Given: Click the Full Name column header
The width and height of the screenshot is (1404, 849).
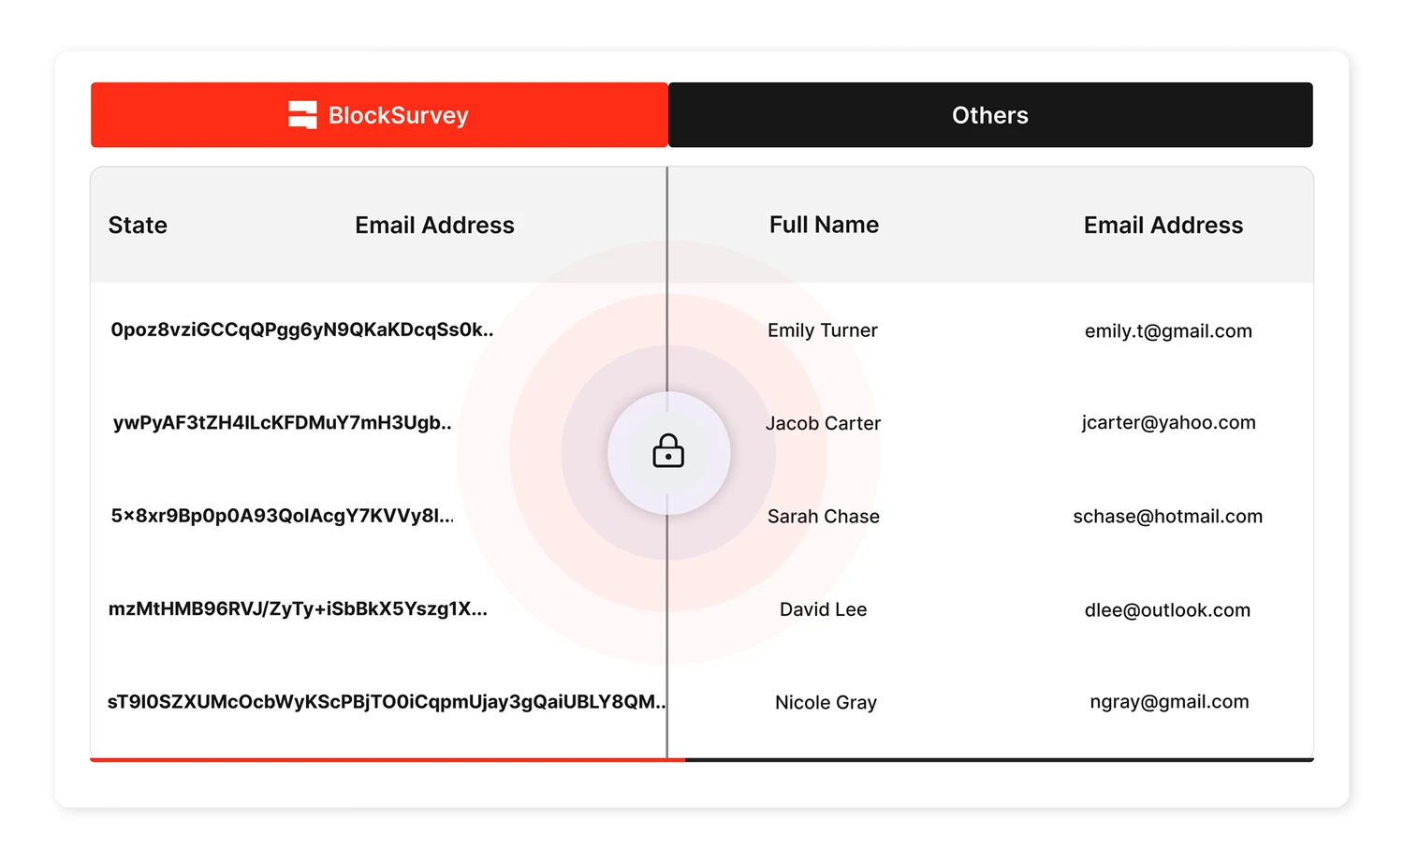Looking at the screenshot, I should pos(824,225).
